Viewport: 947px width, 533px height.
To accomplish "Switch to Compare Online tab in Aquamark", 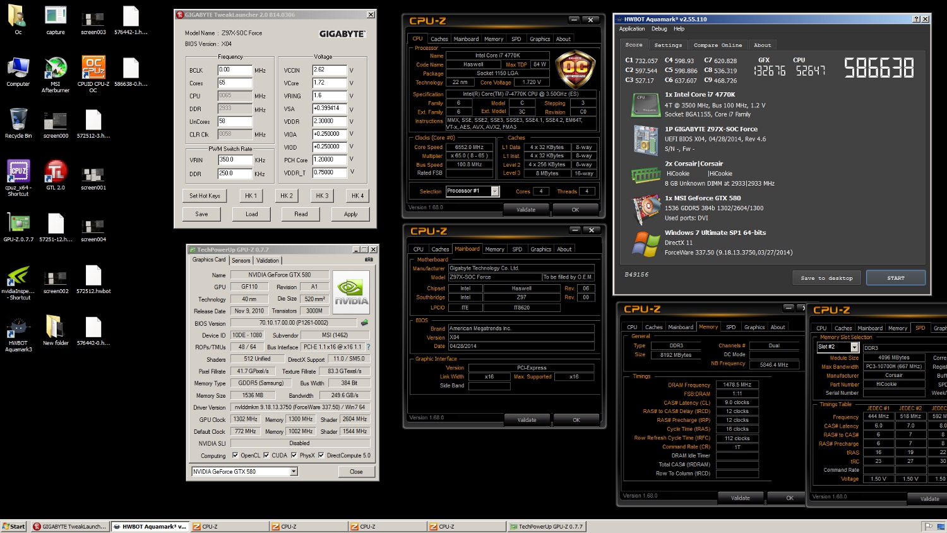I will (718, 45).
